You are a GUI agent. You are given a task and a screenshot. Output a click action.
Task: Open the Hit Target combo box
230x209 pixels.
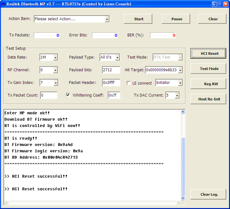point(180,70)
